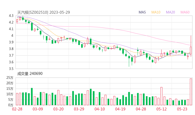Click the 3.5 price axis label
Screen dimensions: 195x115
click(11, 69)
